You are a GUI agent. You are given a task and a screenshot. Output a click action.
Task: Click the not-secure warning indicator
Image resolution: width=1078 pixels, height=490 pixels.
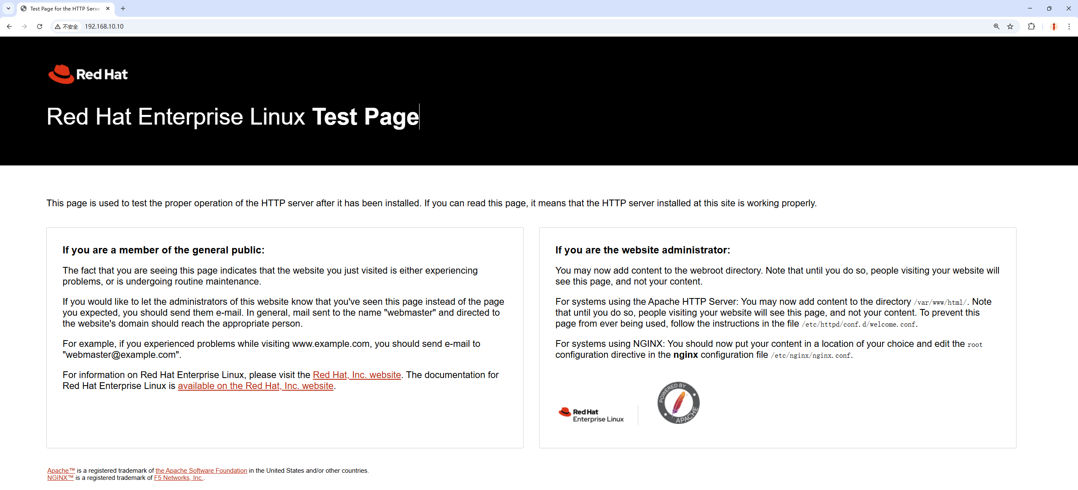(67, 27)
